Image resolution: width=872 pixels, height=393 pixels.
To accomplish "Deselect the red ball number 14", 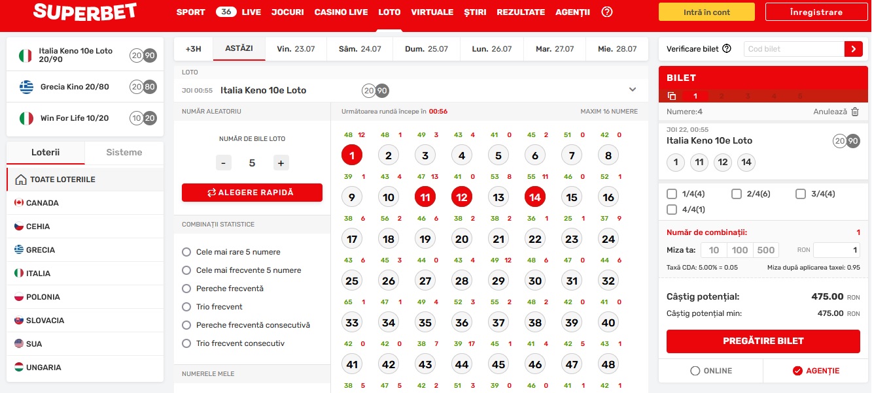I will coord(535,197).
